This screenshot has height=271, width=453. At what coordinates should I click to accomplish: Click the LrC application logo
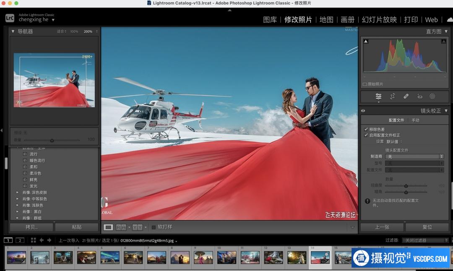coord(10,18)
